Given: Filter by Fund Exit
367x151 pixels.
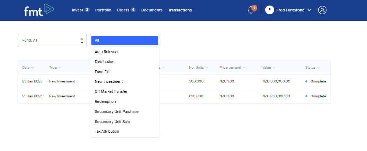Looking at the screenshot, I should pyautogui.click(x=103, y=72).
